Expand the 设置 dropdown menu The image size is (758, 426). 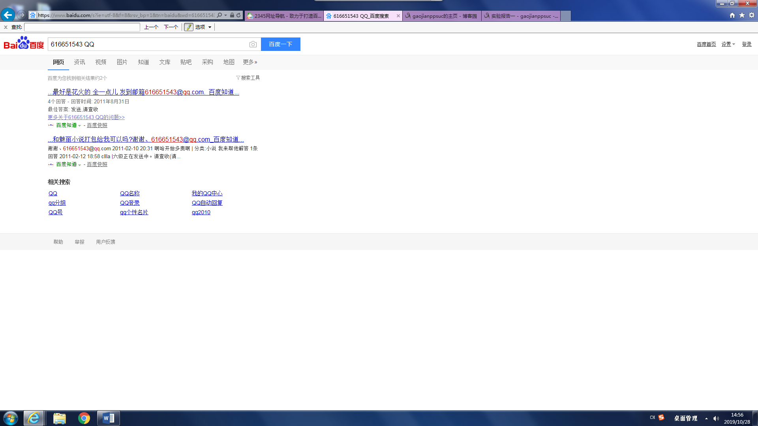[x=728, y=44]
